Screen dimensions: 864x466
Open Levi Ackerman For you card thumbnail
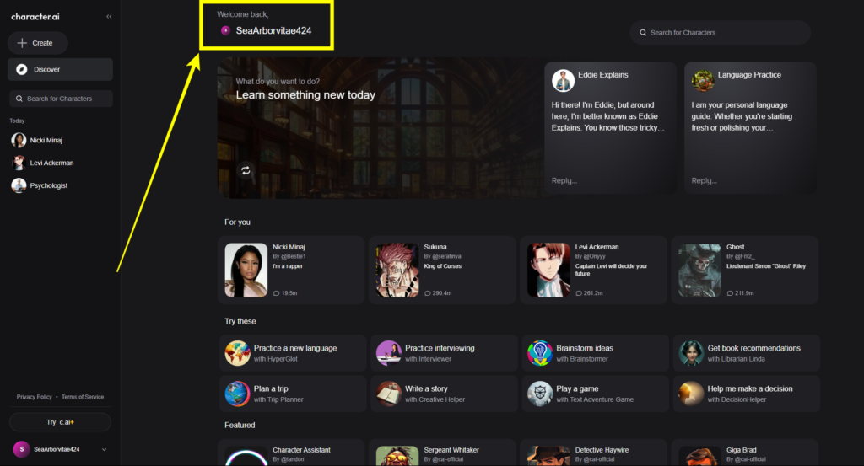(x=548, y=270)
